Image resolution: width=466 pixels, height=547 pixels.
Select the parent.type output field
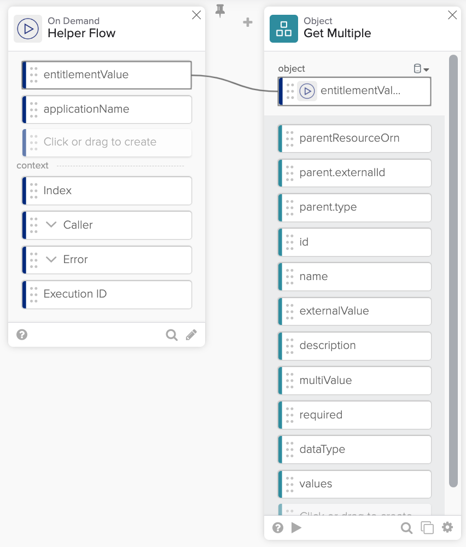(354, 207)
